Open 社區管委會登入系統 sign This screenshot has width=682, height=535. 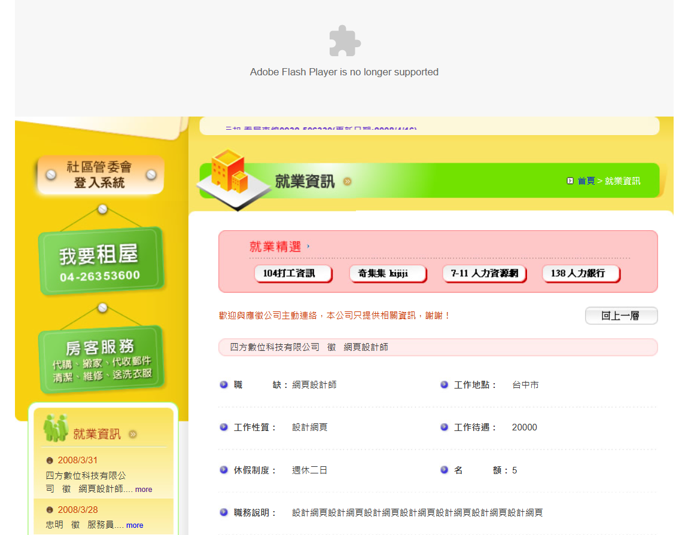pos(101,175)
